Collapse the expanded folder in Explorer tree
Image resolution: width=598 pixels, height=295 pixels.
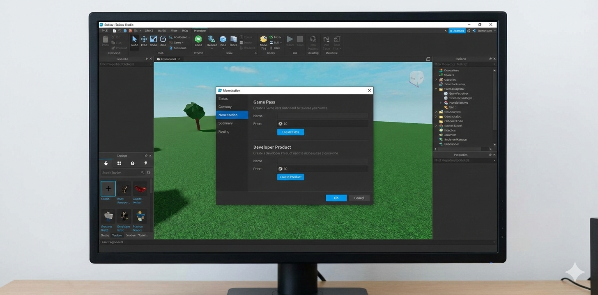tap(436, 89)
